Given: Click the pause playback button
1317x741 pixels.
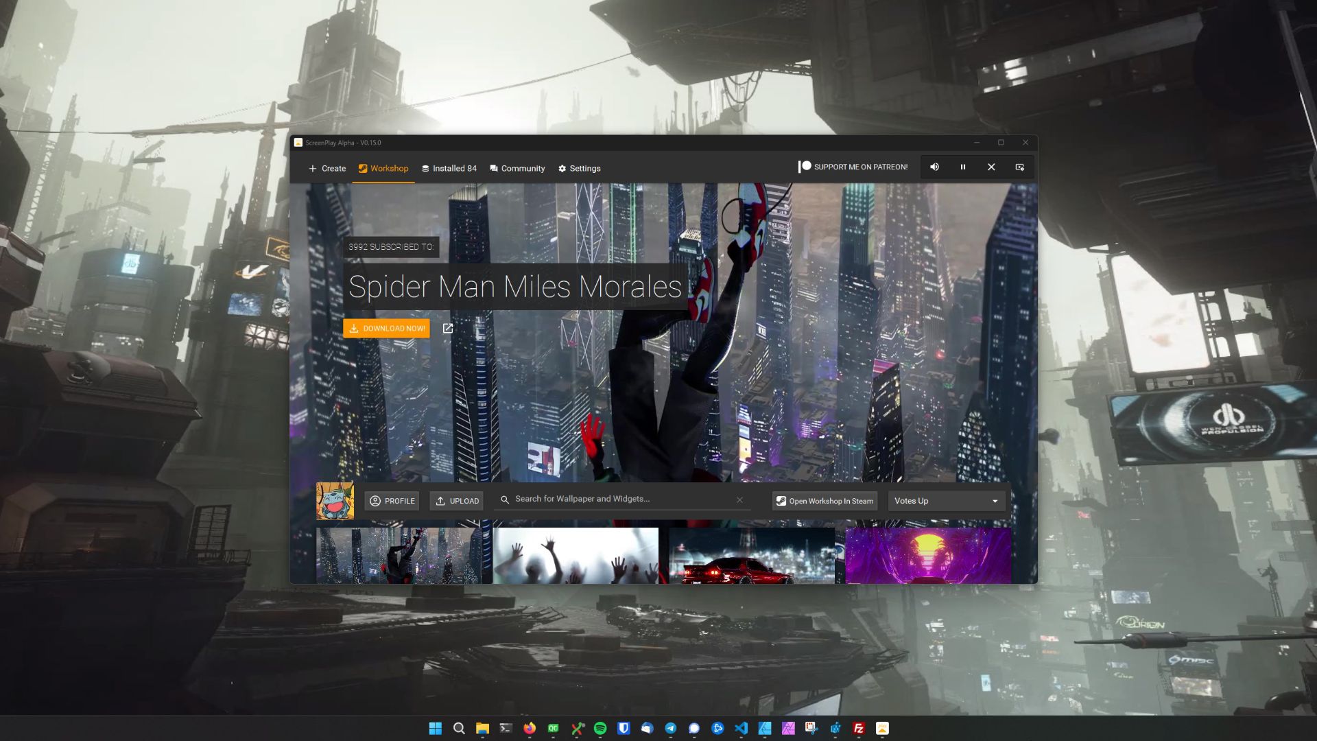Looking at the screenshot, I should (x=962, y=167).
